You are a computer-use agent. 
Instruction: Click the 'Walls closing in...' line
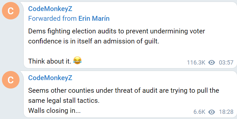54,111
